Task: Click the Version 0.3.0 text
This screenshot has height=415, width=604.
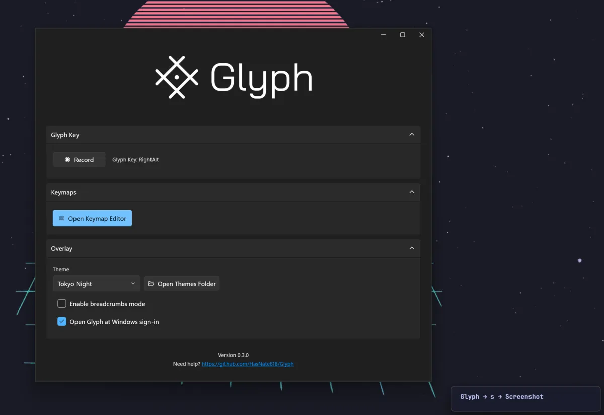Action: 233,355
